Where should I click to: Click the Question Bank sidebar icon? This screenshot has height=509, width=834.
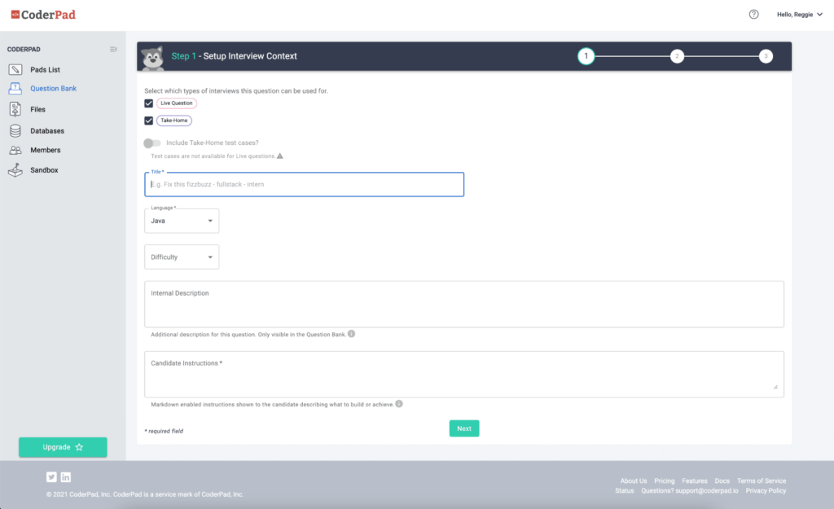point(15,88)
